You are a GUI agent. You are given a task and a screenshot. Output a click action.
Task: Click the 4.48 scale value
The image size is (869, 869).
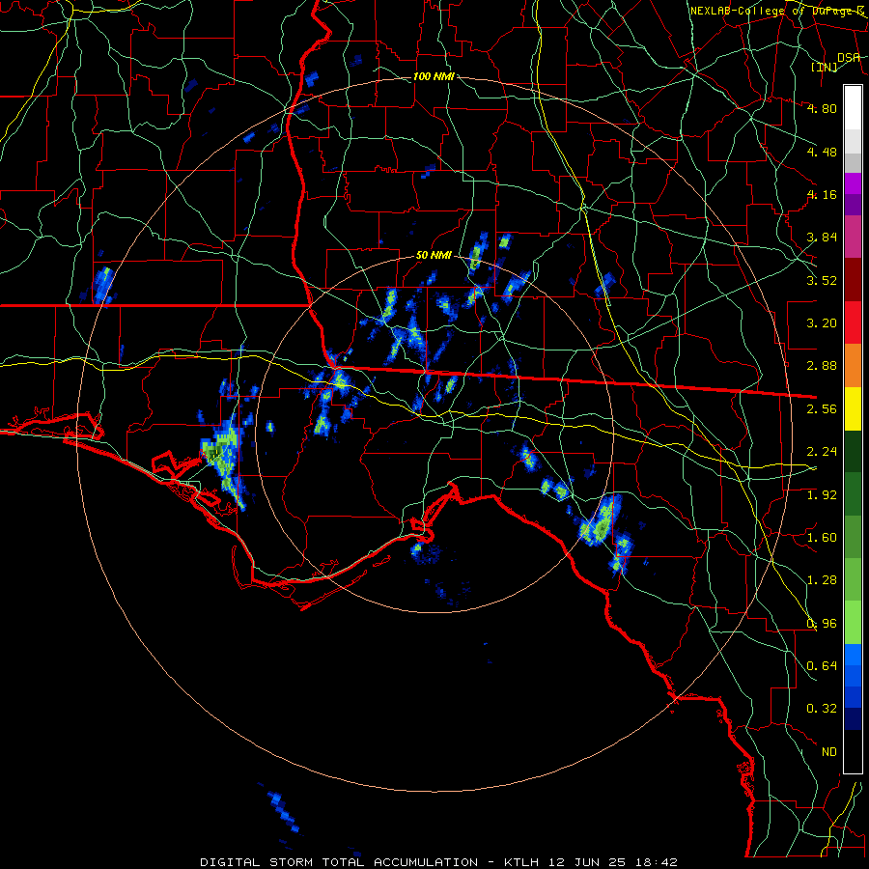(x=822, y=152)
